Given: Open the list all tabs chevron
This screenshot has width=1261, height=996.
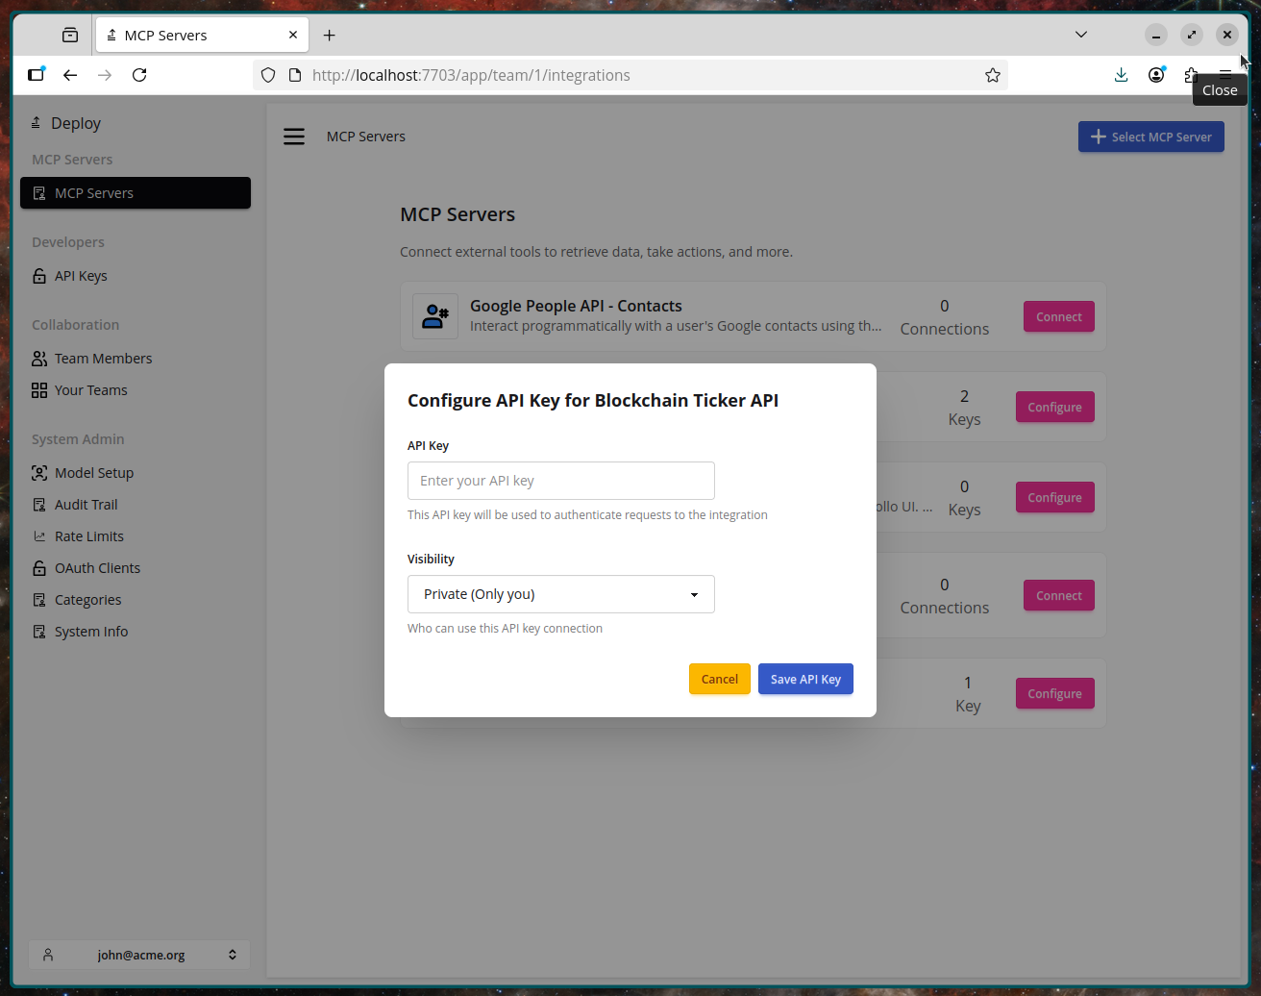Looking at the screenshot, I should click(1081, 35).
